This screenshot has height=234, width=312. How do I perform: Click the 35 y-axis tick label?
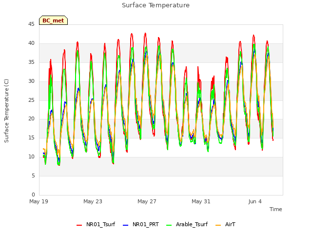31,62
